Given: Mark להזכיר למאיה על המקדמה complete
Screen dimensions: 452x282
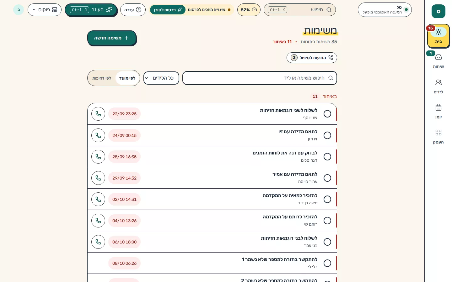Looking at the screenshot, I should pyautogui.click(x=327, y=199).
